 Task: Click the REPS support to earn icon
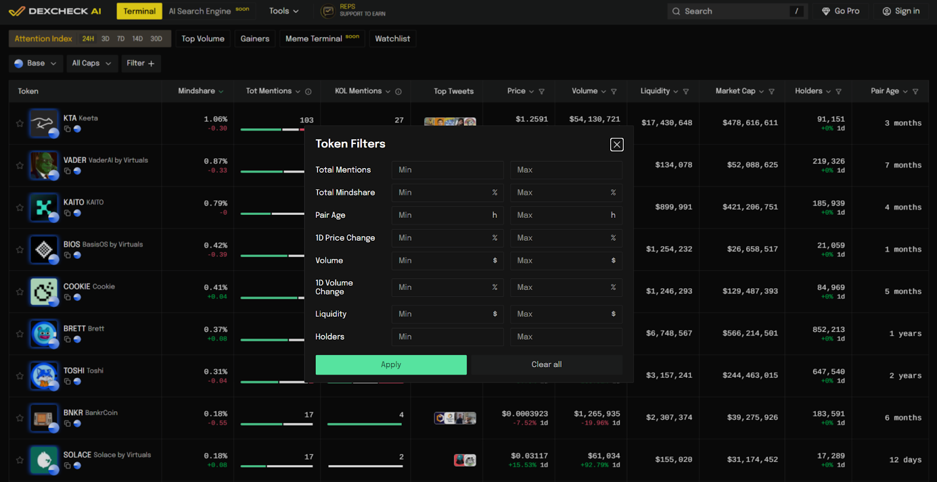(328, 11)
